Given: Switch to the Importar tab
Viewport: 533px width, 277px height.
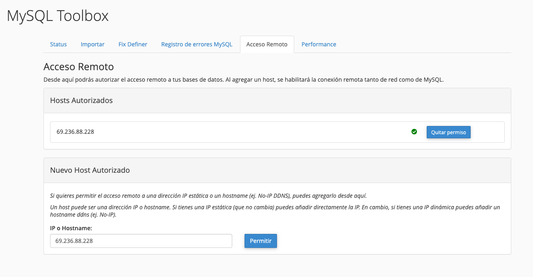Looking at the screenshot, I should pyautogui.click(x=93, y=44).
